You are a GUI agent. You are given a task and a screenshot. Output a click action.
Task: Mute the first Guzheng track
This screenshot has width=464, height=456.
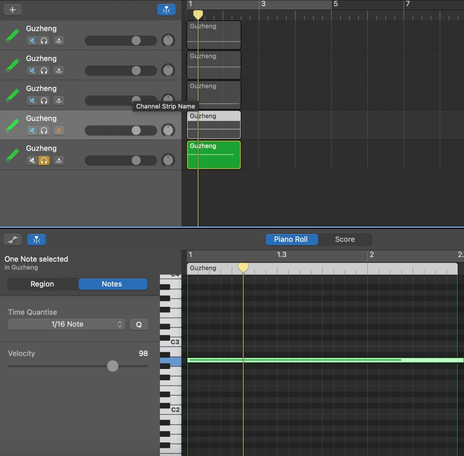click(32, 41)
